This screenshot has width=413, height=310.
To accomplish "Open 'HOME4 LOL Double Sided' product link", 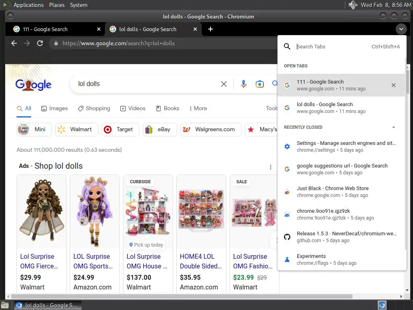I will point(201,261).
